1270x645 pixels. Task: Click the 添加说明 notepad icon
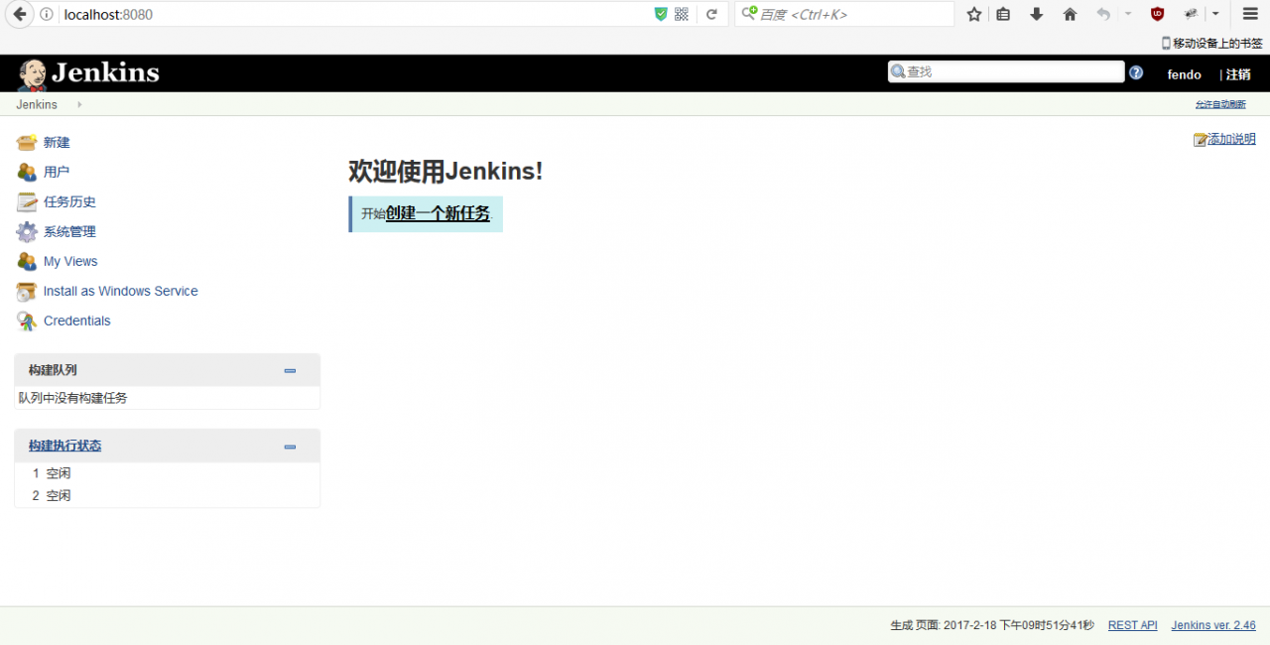coord(1201,140)
